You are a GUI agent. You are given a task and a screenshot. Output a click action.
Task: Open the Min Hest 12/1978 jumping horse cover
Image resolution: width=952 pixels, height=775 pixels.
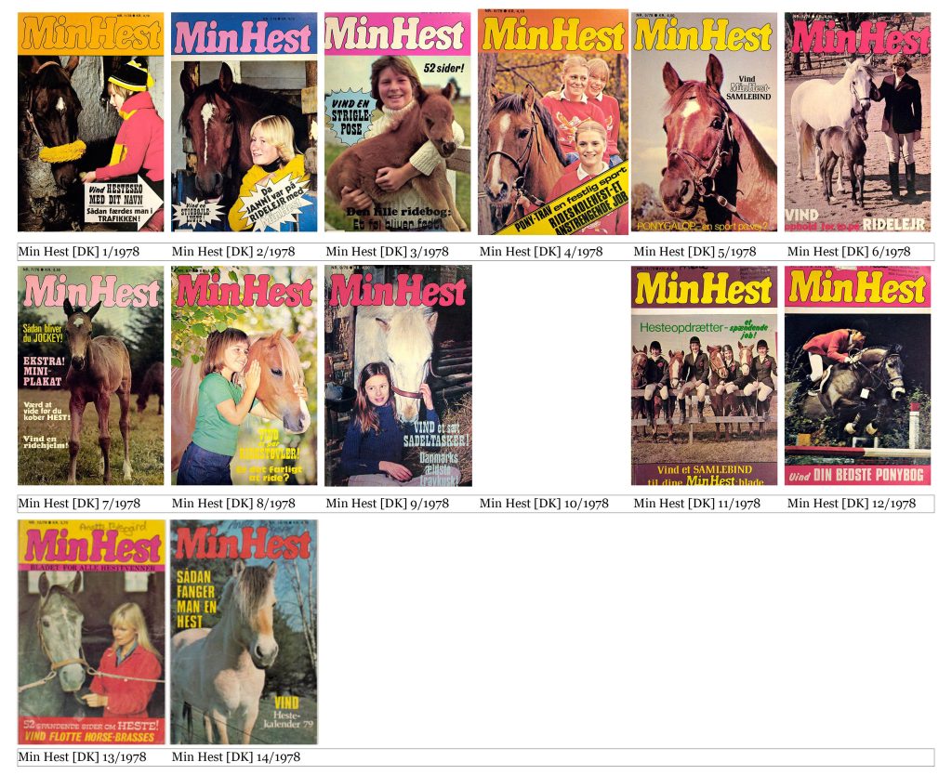[858, 375]
